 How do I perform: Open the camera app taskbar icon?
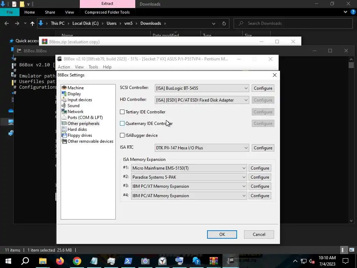[x=145, y=261]
